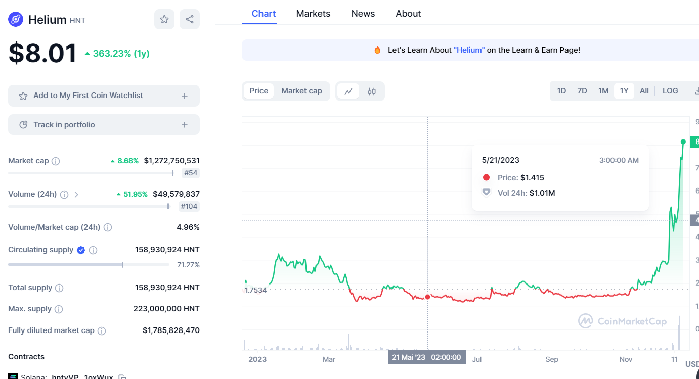
Task: Click the Market cap info icon
Action: [x=56, y=161]
